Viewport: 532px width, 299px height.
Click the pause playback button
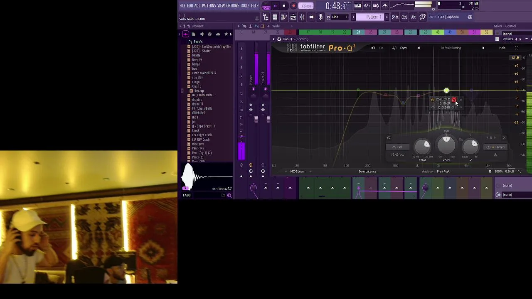(x=275, y=6)
